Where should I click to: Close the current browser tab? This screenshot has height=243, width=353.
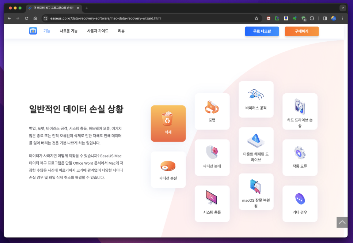78,8
